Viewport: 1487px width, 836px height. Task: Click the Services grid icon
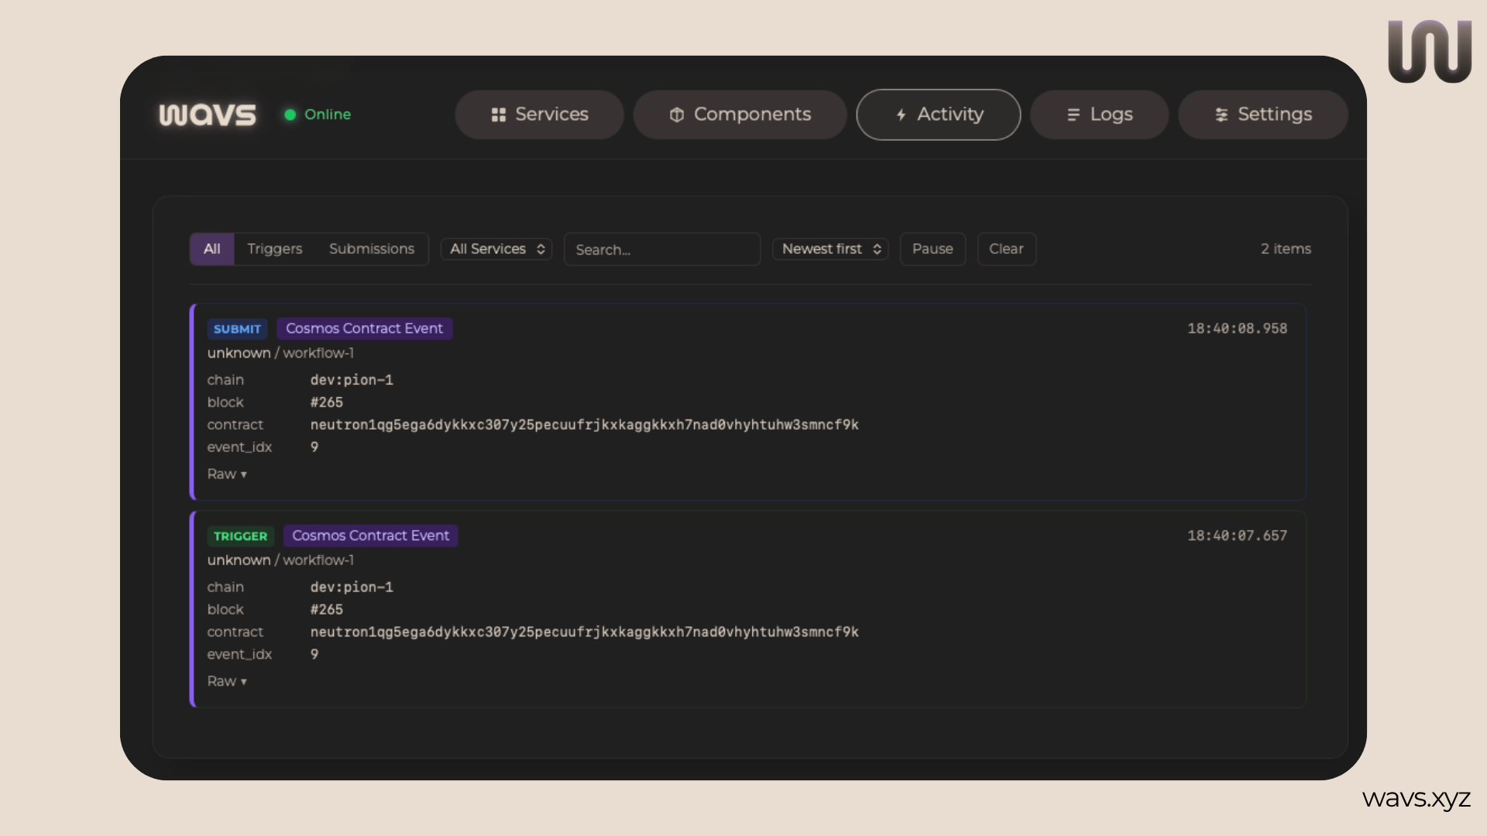[498, 115]
